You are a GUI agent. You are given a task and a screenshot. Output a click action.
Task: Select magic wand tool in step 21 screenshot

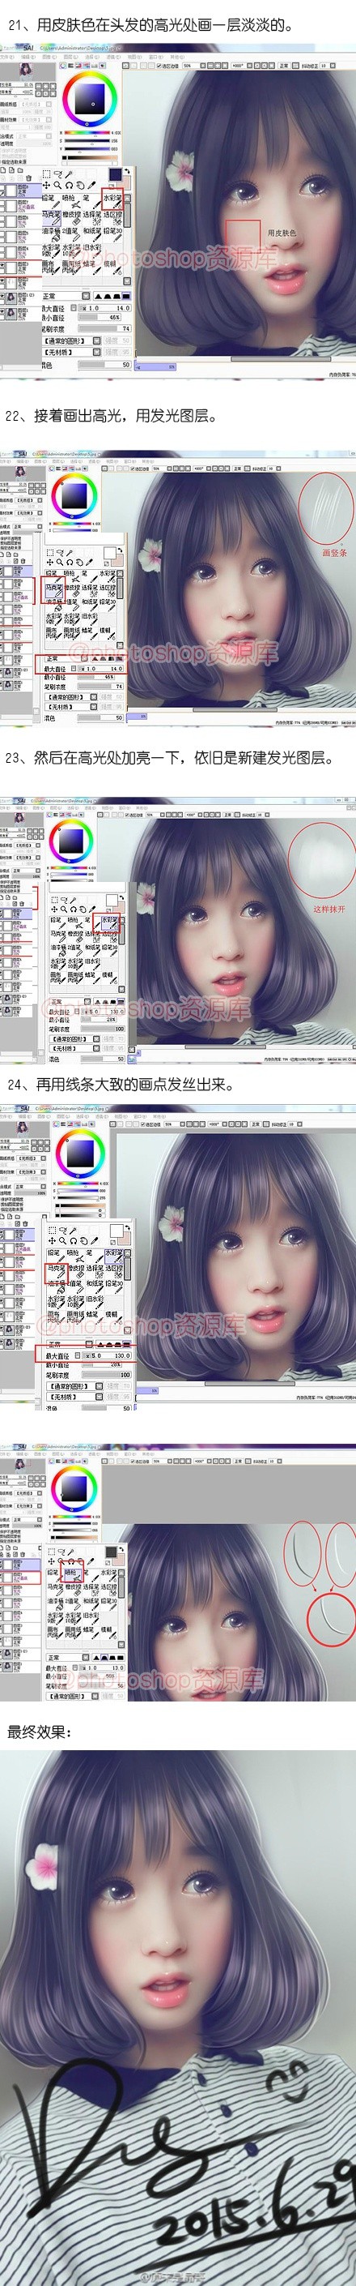[x=70, y=176]
